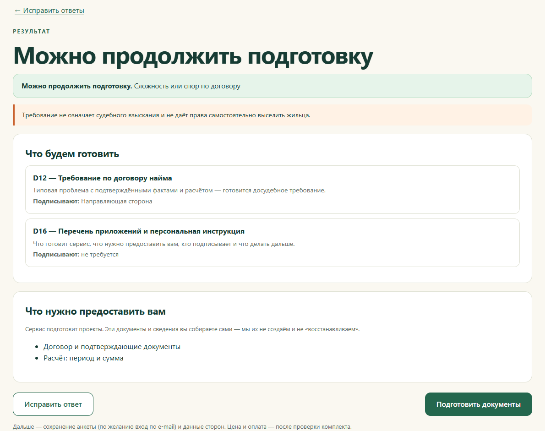
Task: Select the 'D16 — Перечень приложений и персональная инструкция' title
Action: point(139,231)
